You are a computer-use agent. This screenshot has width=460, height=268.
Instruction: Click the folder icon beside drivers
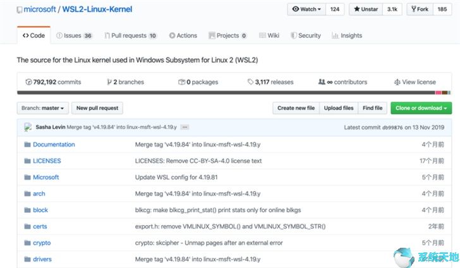tap(28, 260)
